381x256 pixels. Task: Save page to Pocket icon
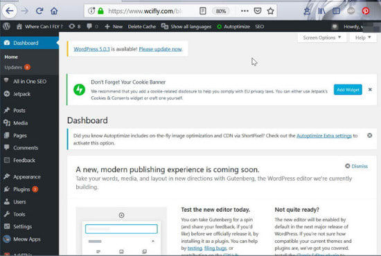coord(258,11)
